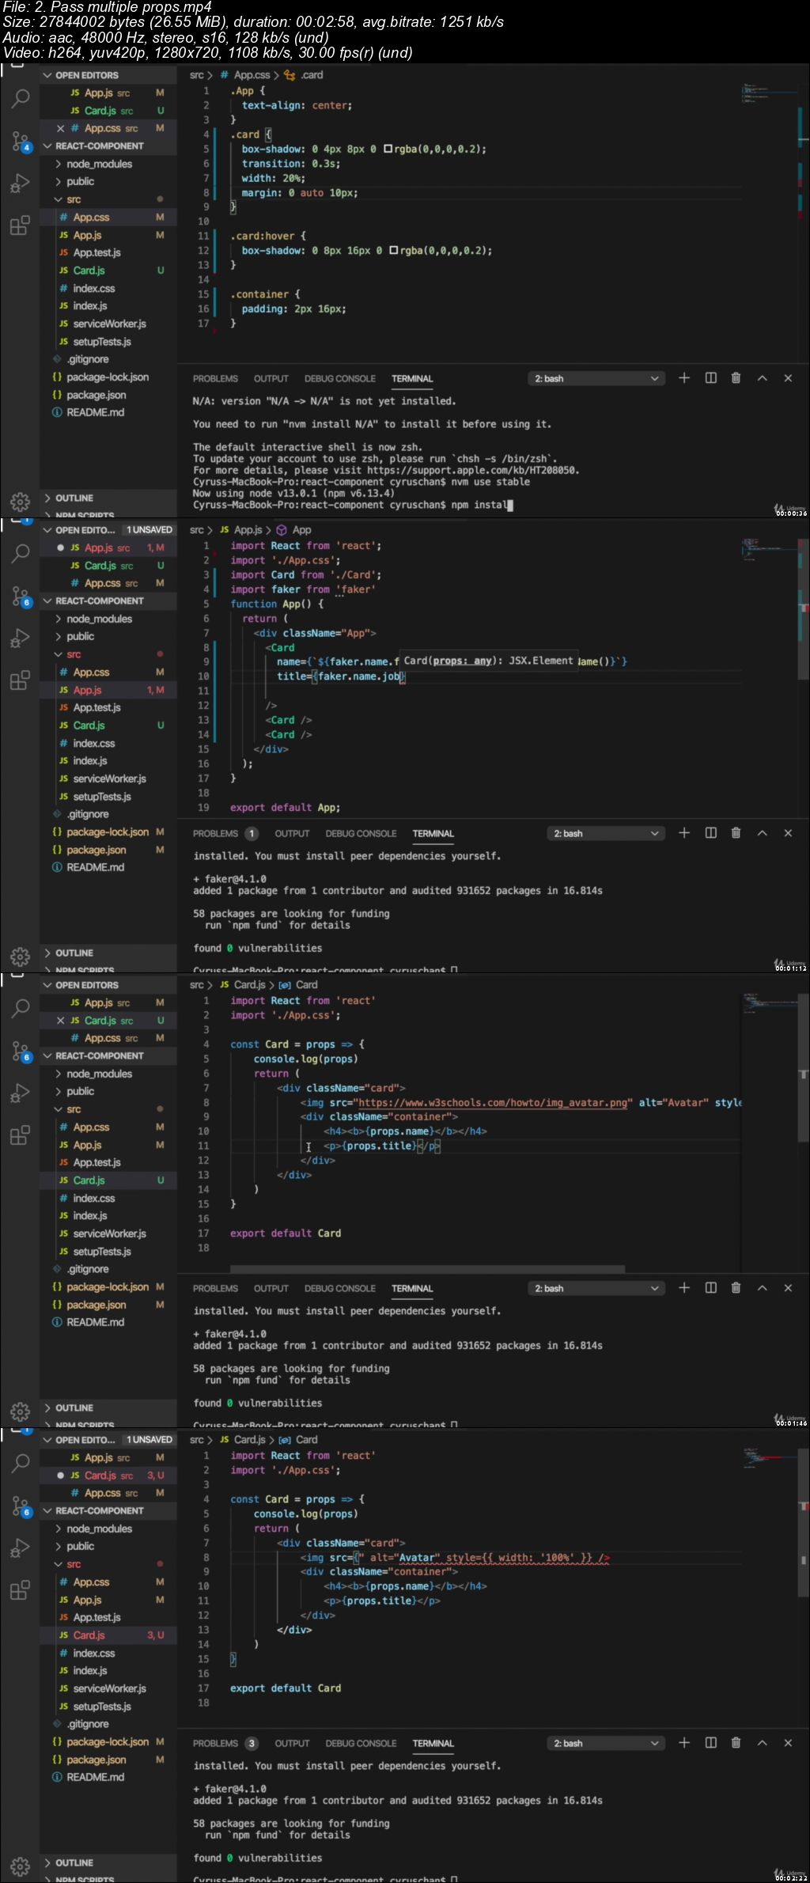Image resolution: width=810 pixels, height=1883 pixels.
Task: Open Run and Debug in the 00:00:36 frame
Action: coord(21,184)
